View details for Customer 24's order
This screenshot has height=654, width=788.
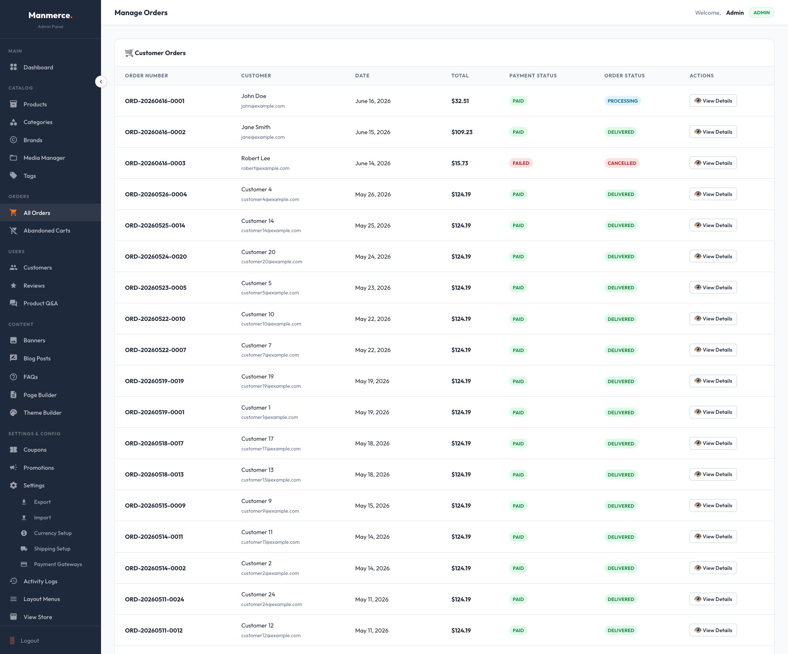coord(713,599)
